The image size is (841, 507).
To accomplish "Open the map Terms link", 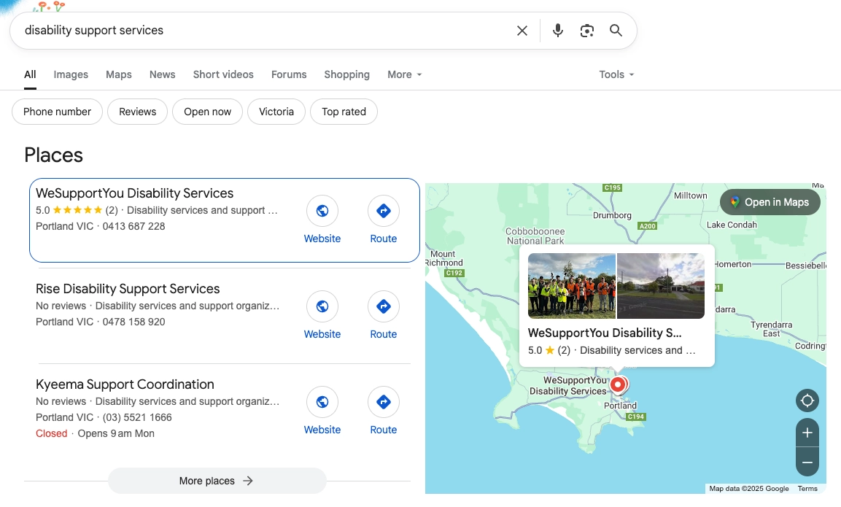I will pos(807,489).
